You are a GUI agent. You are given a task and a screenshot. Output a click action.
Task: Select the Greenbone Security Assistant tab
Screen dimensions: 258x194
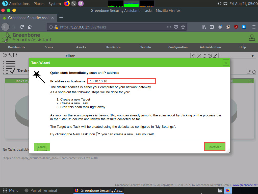pyautogui.click(x=29, y=18)
